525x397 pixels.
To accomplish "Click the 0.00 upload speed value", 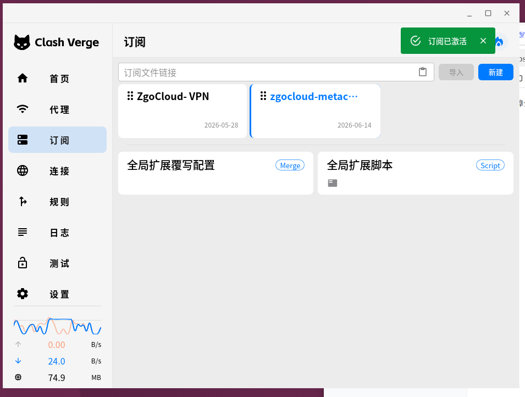I will click(x=56, y=345).
